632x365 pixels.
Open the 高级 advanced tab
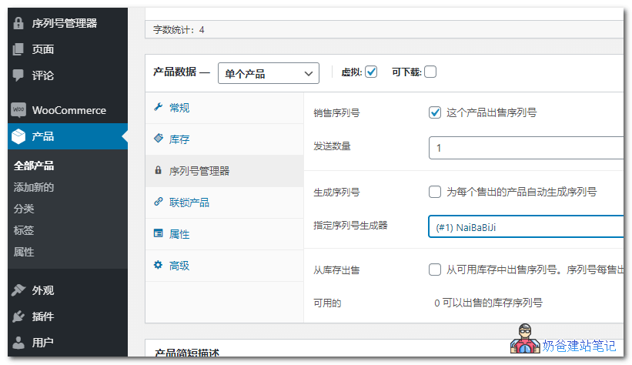179,266
